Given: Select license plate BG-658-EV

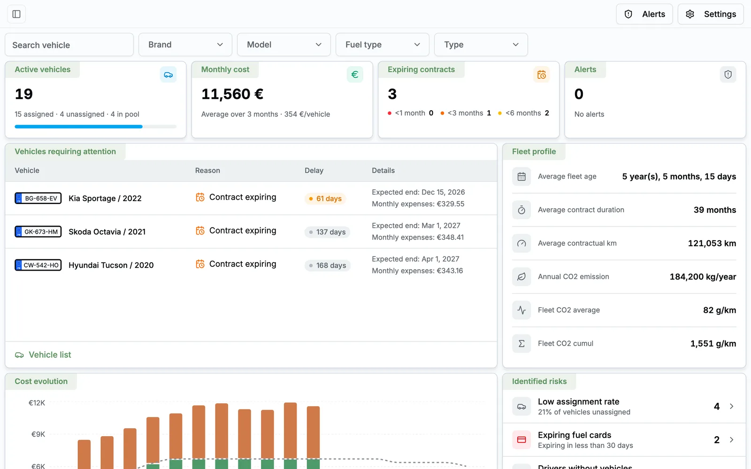Looking at the screenshot, I should click(x=38, y=198).
